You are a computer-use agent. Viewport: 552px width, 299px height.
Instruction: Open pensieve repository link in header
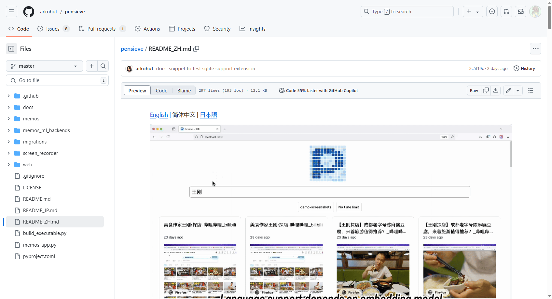click(x=75, y=11)
